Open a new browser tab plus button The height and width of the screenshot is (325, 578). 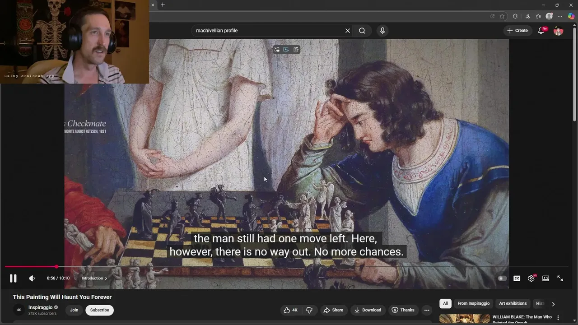pyautogui.click(x=163, y=5)
